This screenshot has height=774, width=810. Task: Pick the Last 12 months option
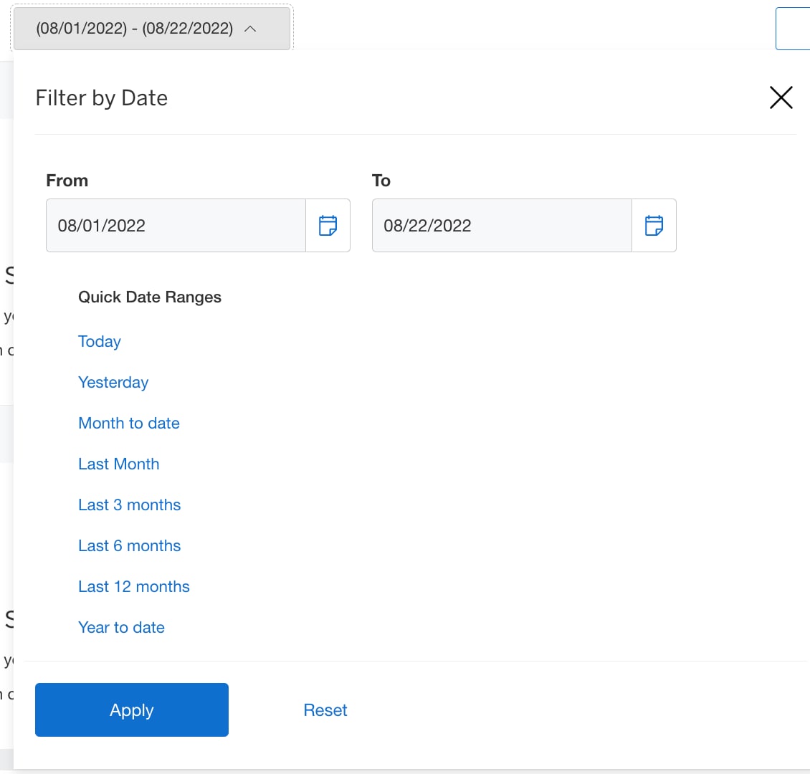tap(134, 586)
